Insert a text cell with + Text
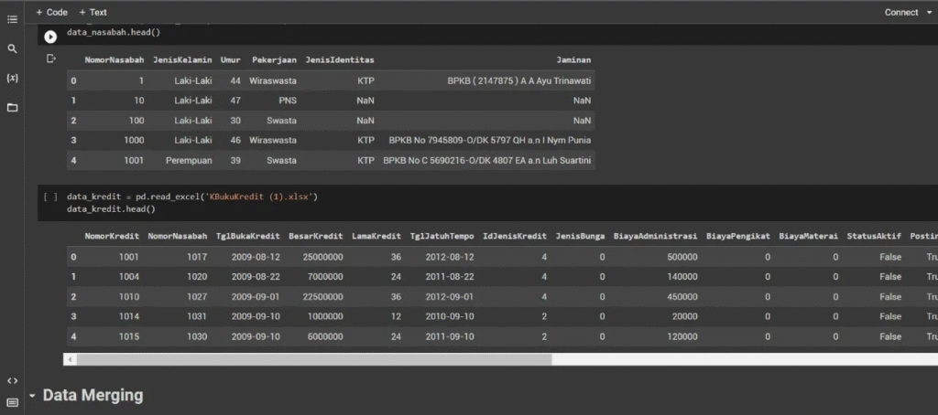 pyautogui.click(x=93, y=12)
